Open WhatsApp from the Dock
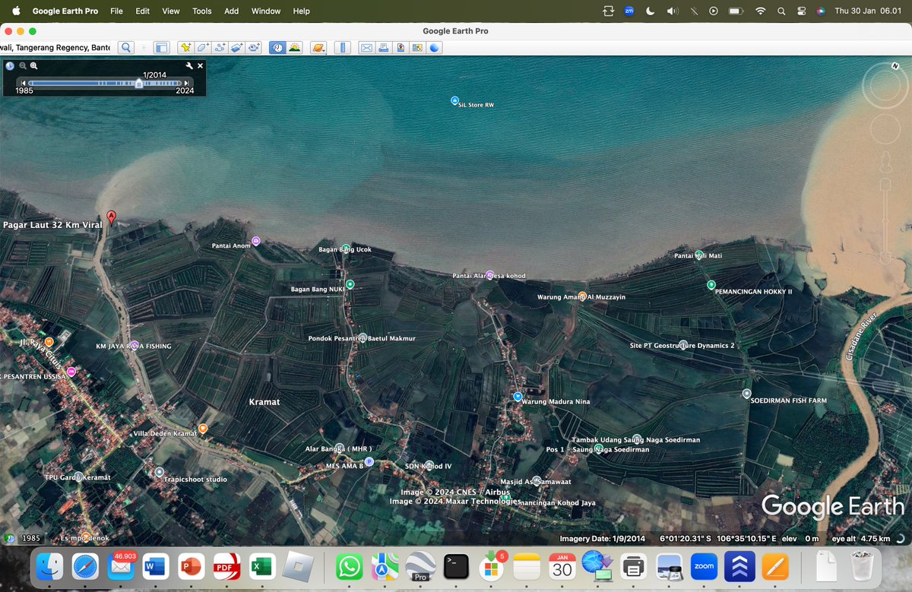This screenshot has width=912, height=592. coord(350,567)
